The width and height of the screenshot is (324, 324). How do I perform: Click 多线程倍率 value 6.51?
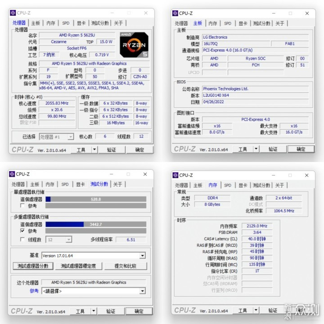(131, 239)
